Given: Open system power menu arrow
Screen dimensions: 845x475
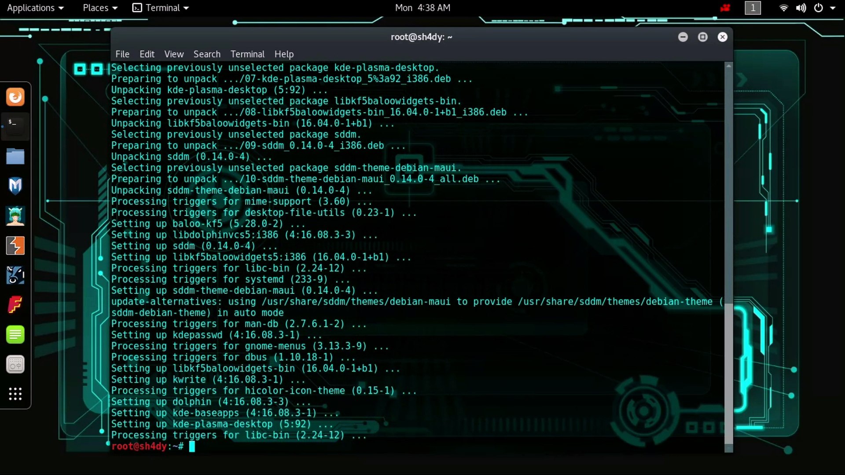Looking at the screenshot, I should (832, 8).
